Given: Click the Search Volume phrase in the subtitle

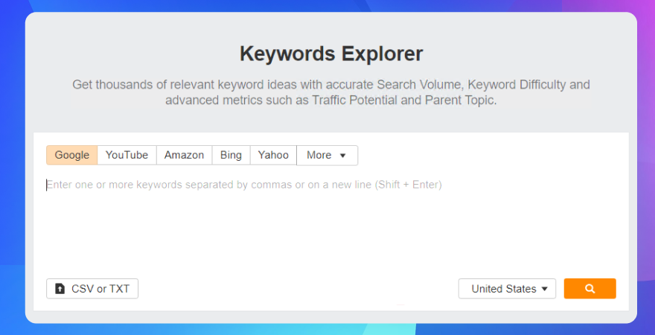Looking at the screenshot, I should tap(421, 85).
